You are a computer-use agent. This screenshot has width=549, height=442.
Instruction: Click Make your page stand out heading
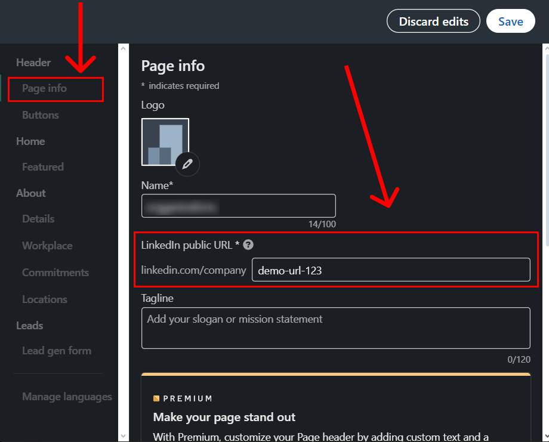[x=224, y=417]
